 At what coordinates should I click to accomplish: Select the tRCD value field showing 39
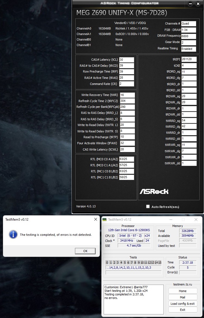coord(127,66)
